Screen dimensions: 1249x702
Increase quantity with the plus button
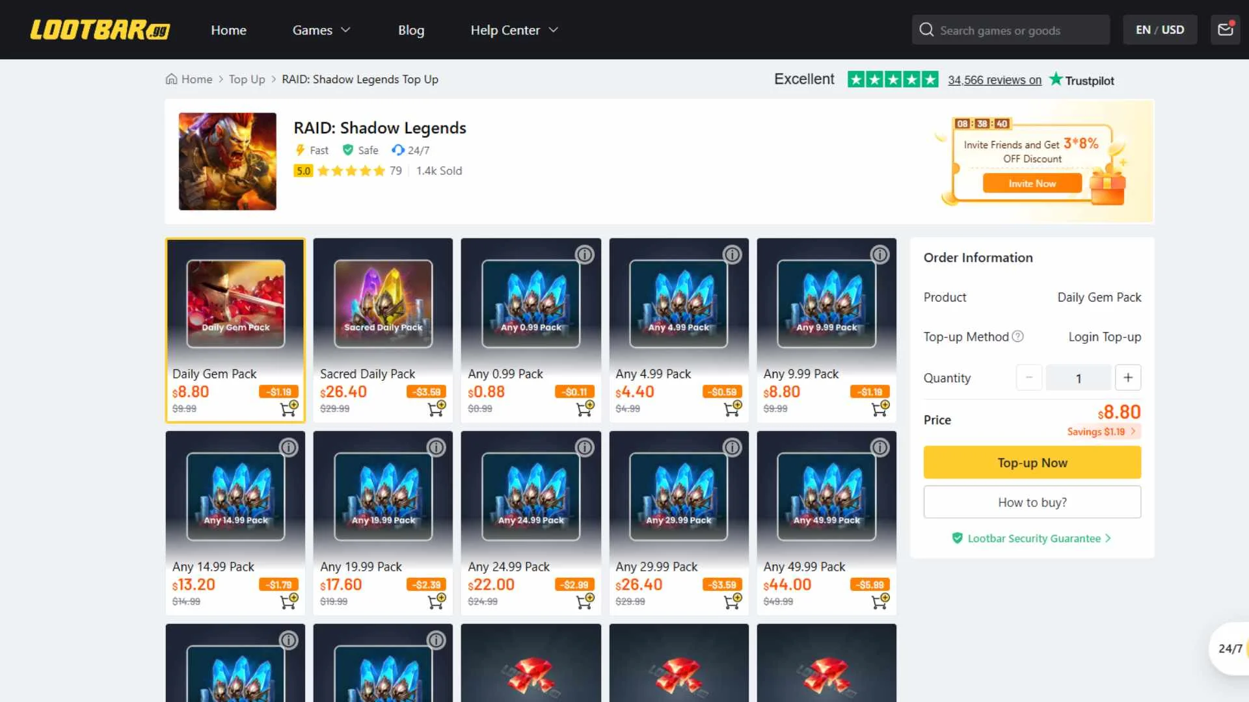click(1128, 377)
